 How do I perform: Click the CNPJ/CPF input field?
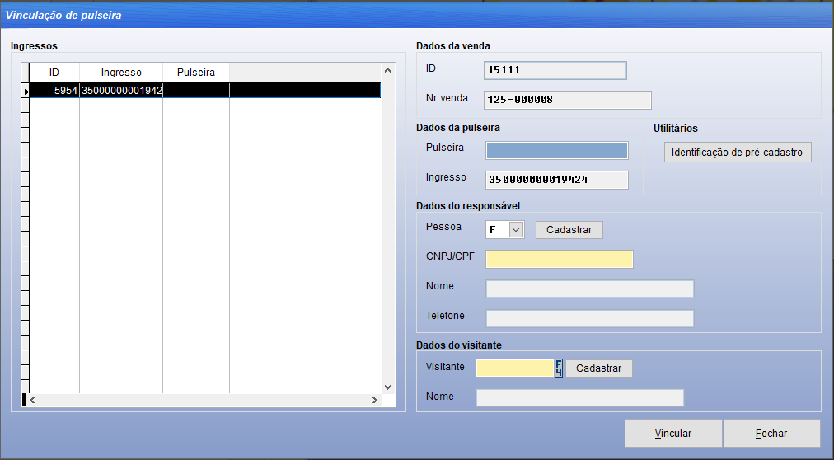[559, 260]
